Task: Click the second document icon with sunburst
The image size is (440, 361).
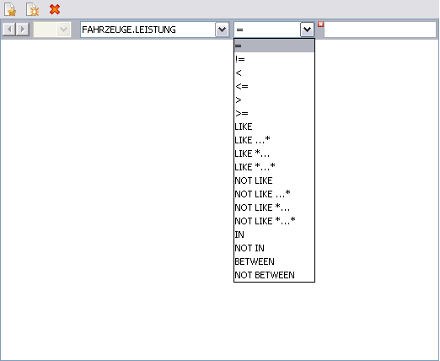Action: 32,9
